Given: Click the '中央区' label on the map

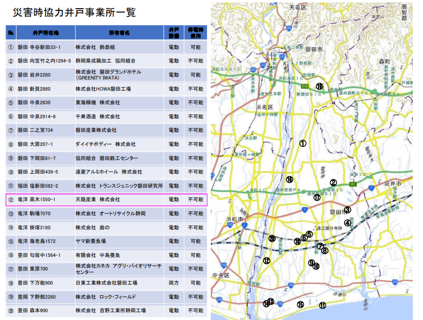Looking at the screenshot, I should (220, 275).
